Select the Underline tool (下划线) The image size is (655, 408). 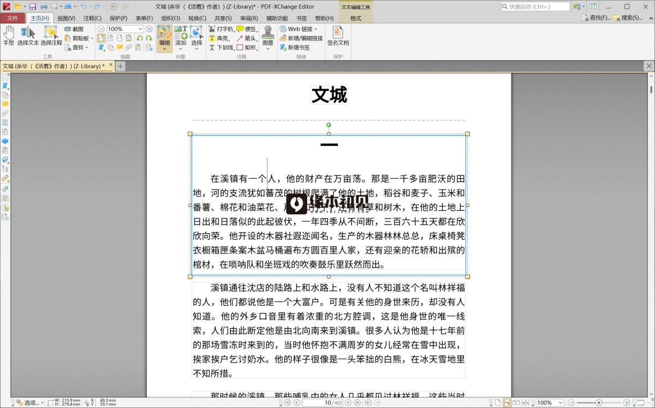coord(221,48)
